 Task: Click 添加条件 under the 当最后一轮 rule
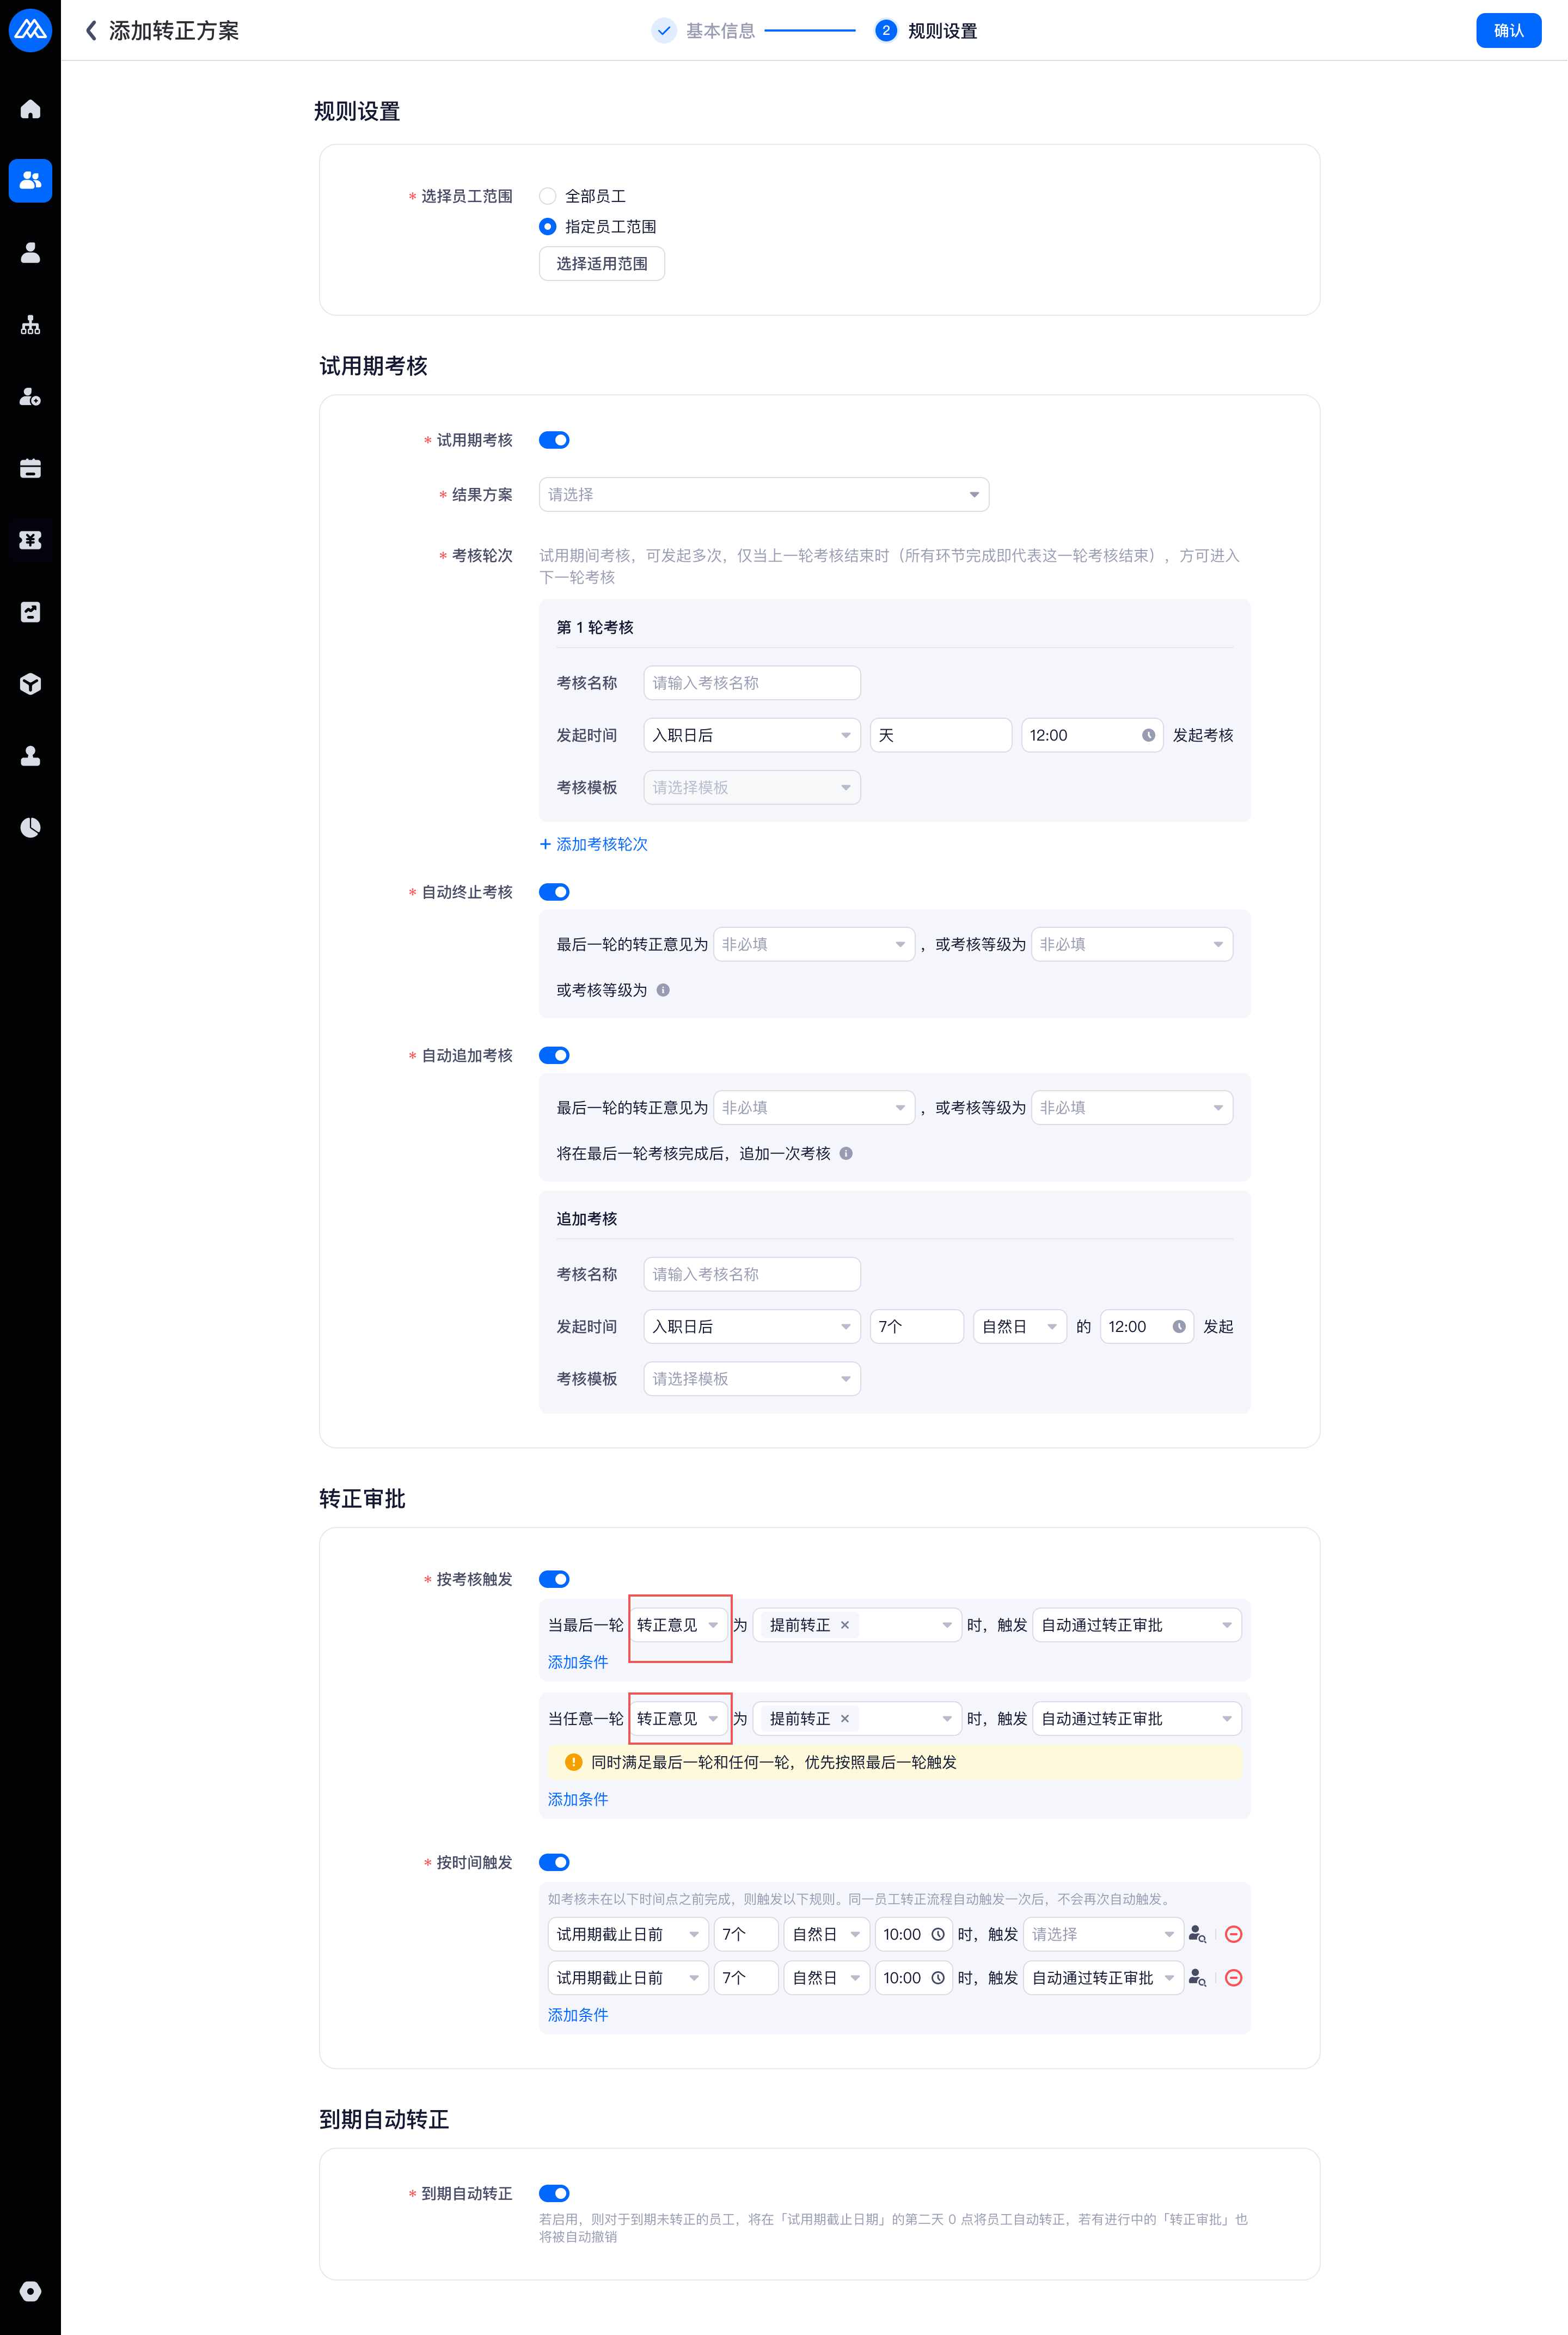click(578, 1662)
